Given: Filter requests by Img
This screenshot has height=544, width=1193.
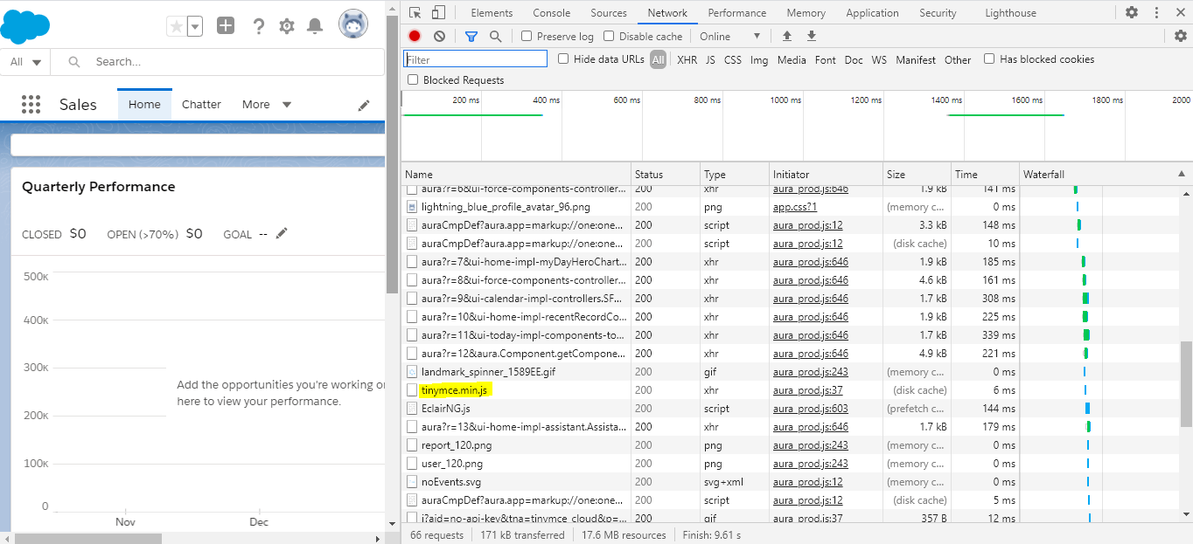Looking at the screenshot, I should (759, 60).
